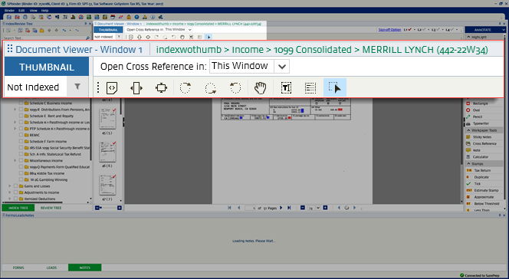The width and height of the screenshot is (509, 279).
Task: Check the Gains and Losses checkbox
Action: [x=15, y=186]
